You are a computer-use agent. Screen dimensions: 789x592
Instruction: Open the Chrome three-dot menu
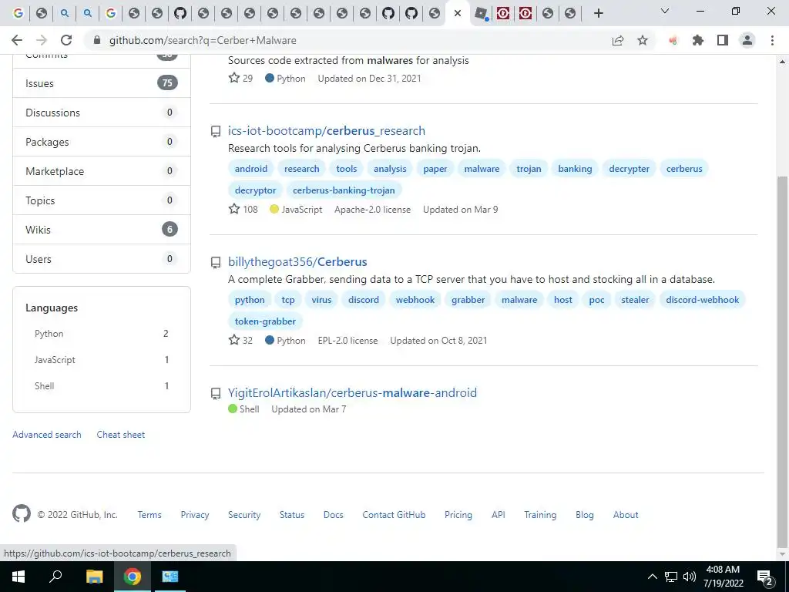pos(772,40)
